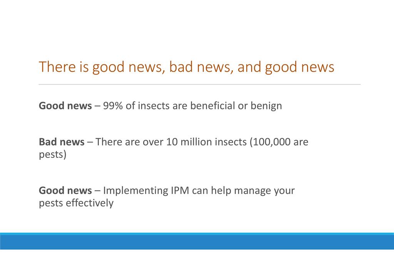Click the words "pests effectively"
The width and height of the screenshot is (394, 278).
pos(76,203)
